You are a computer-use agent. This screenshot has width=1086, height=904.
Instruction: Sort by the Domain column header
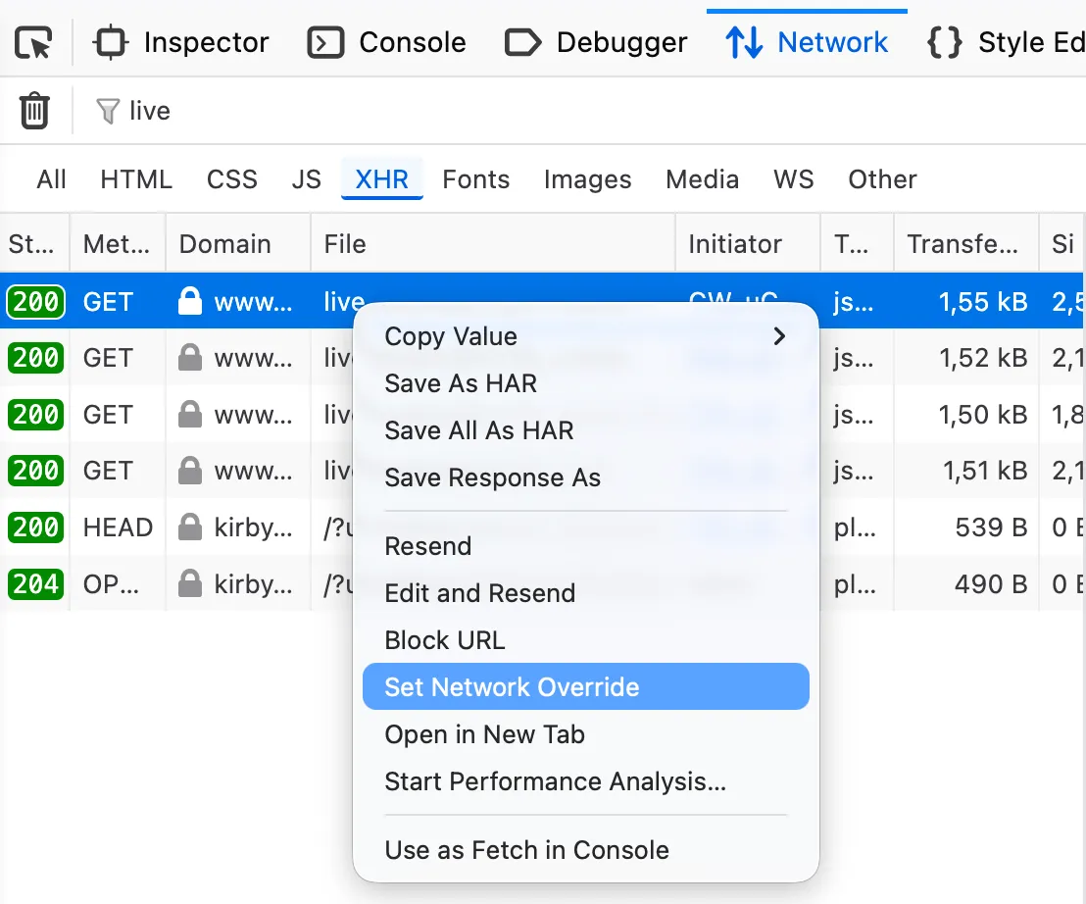tap(238, 244)
